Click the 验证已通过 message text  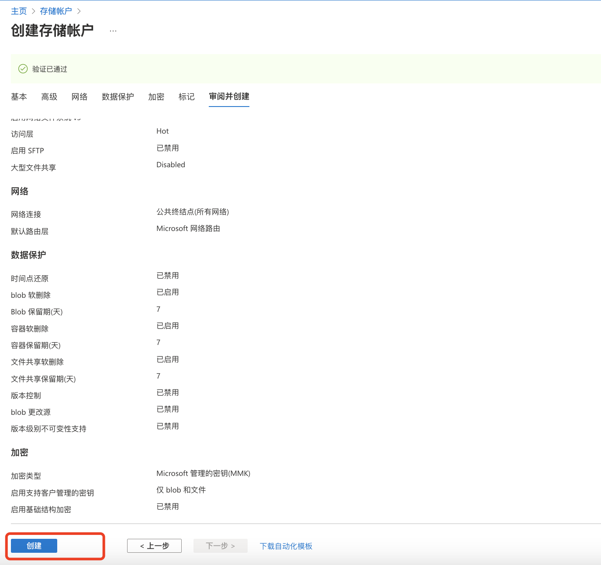click(50, 69)
